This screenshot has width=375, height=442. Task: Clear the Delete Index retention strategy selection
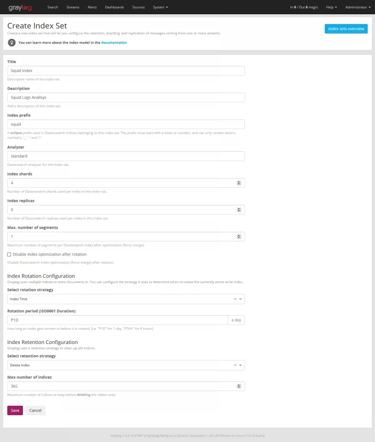(235, 365)
